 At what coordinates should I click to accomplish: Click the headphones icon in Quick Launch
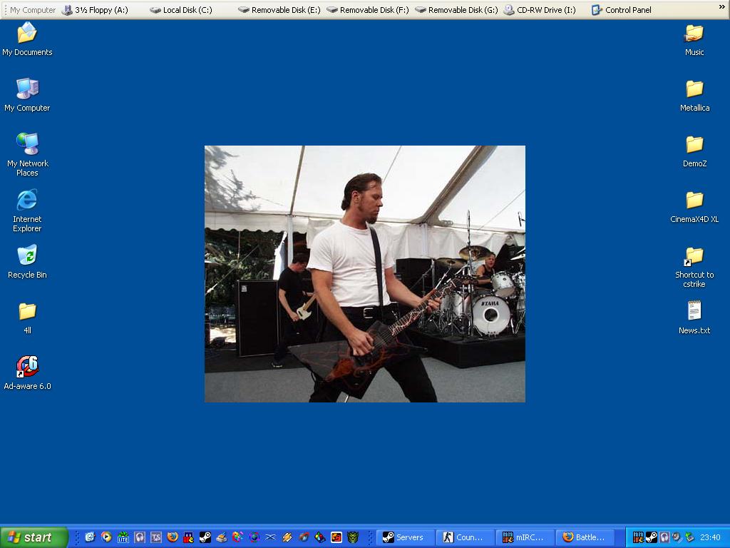tap(140, 537)
